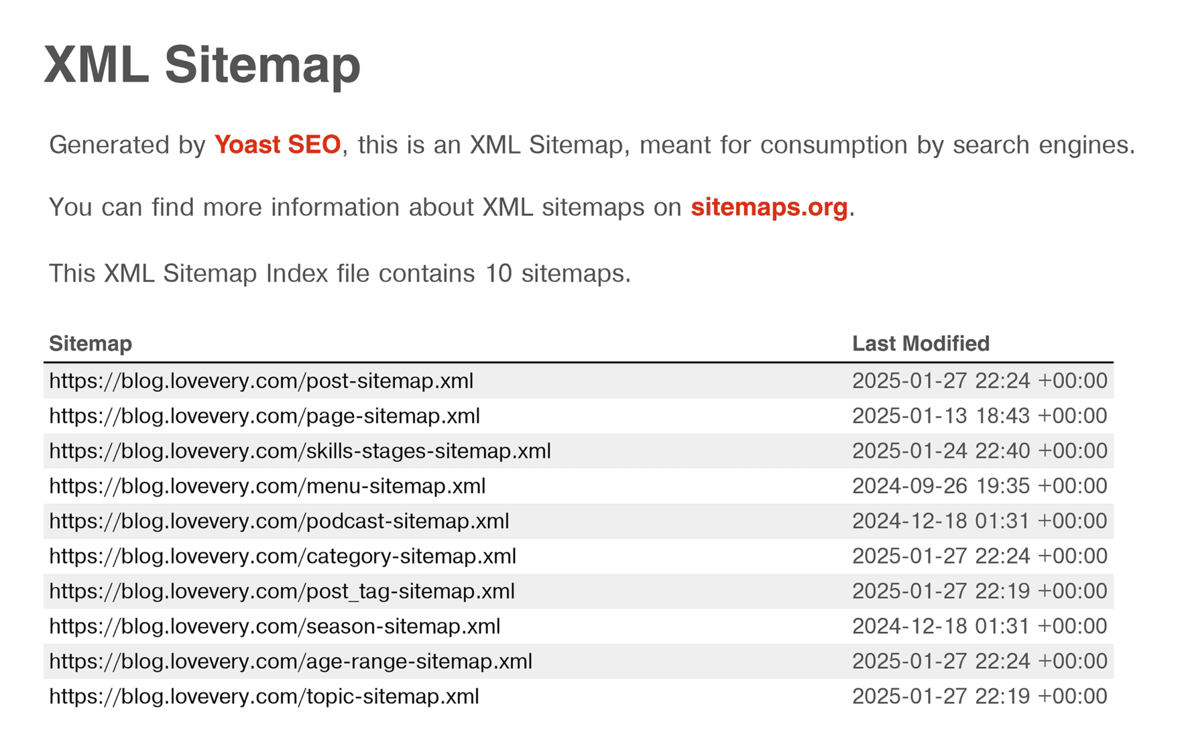1180x756 pixels.
Task: Click the Last Modified column header
Action: (x=921, y=344)
